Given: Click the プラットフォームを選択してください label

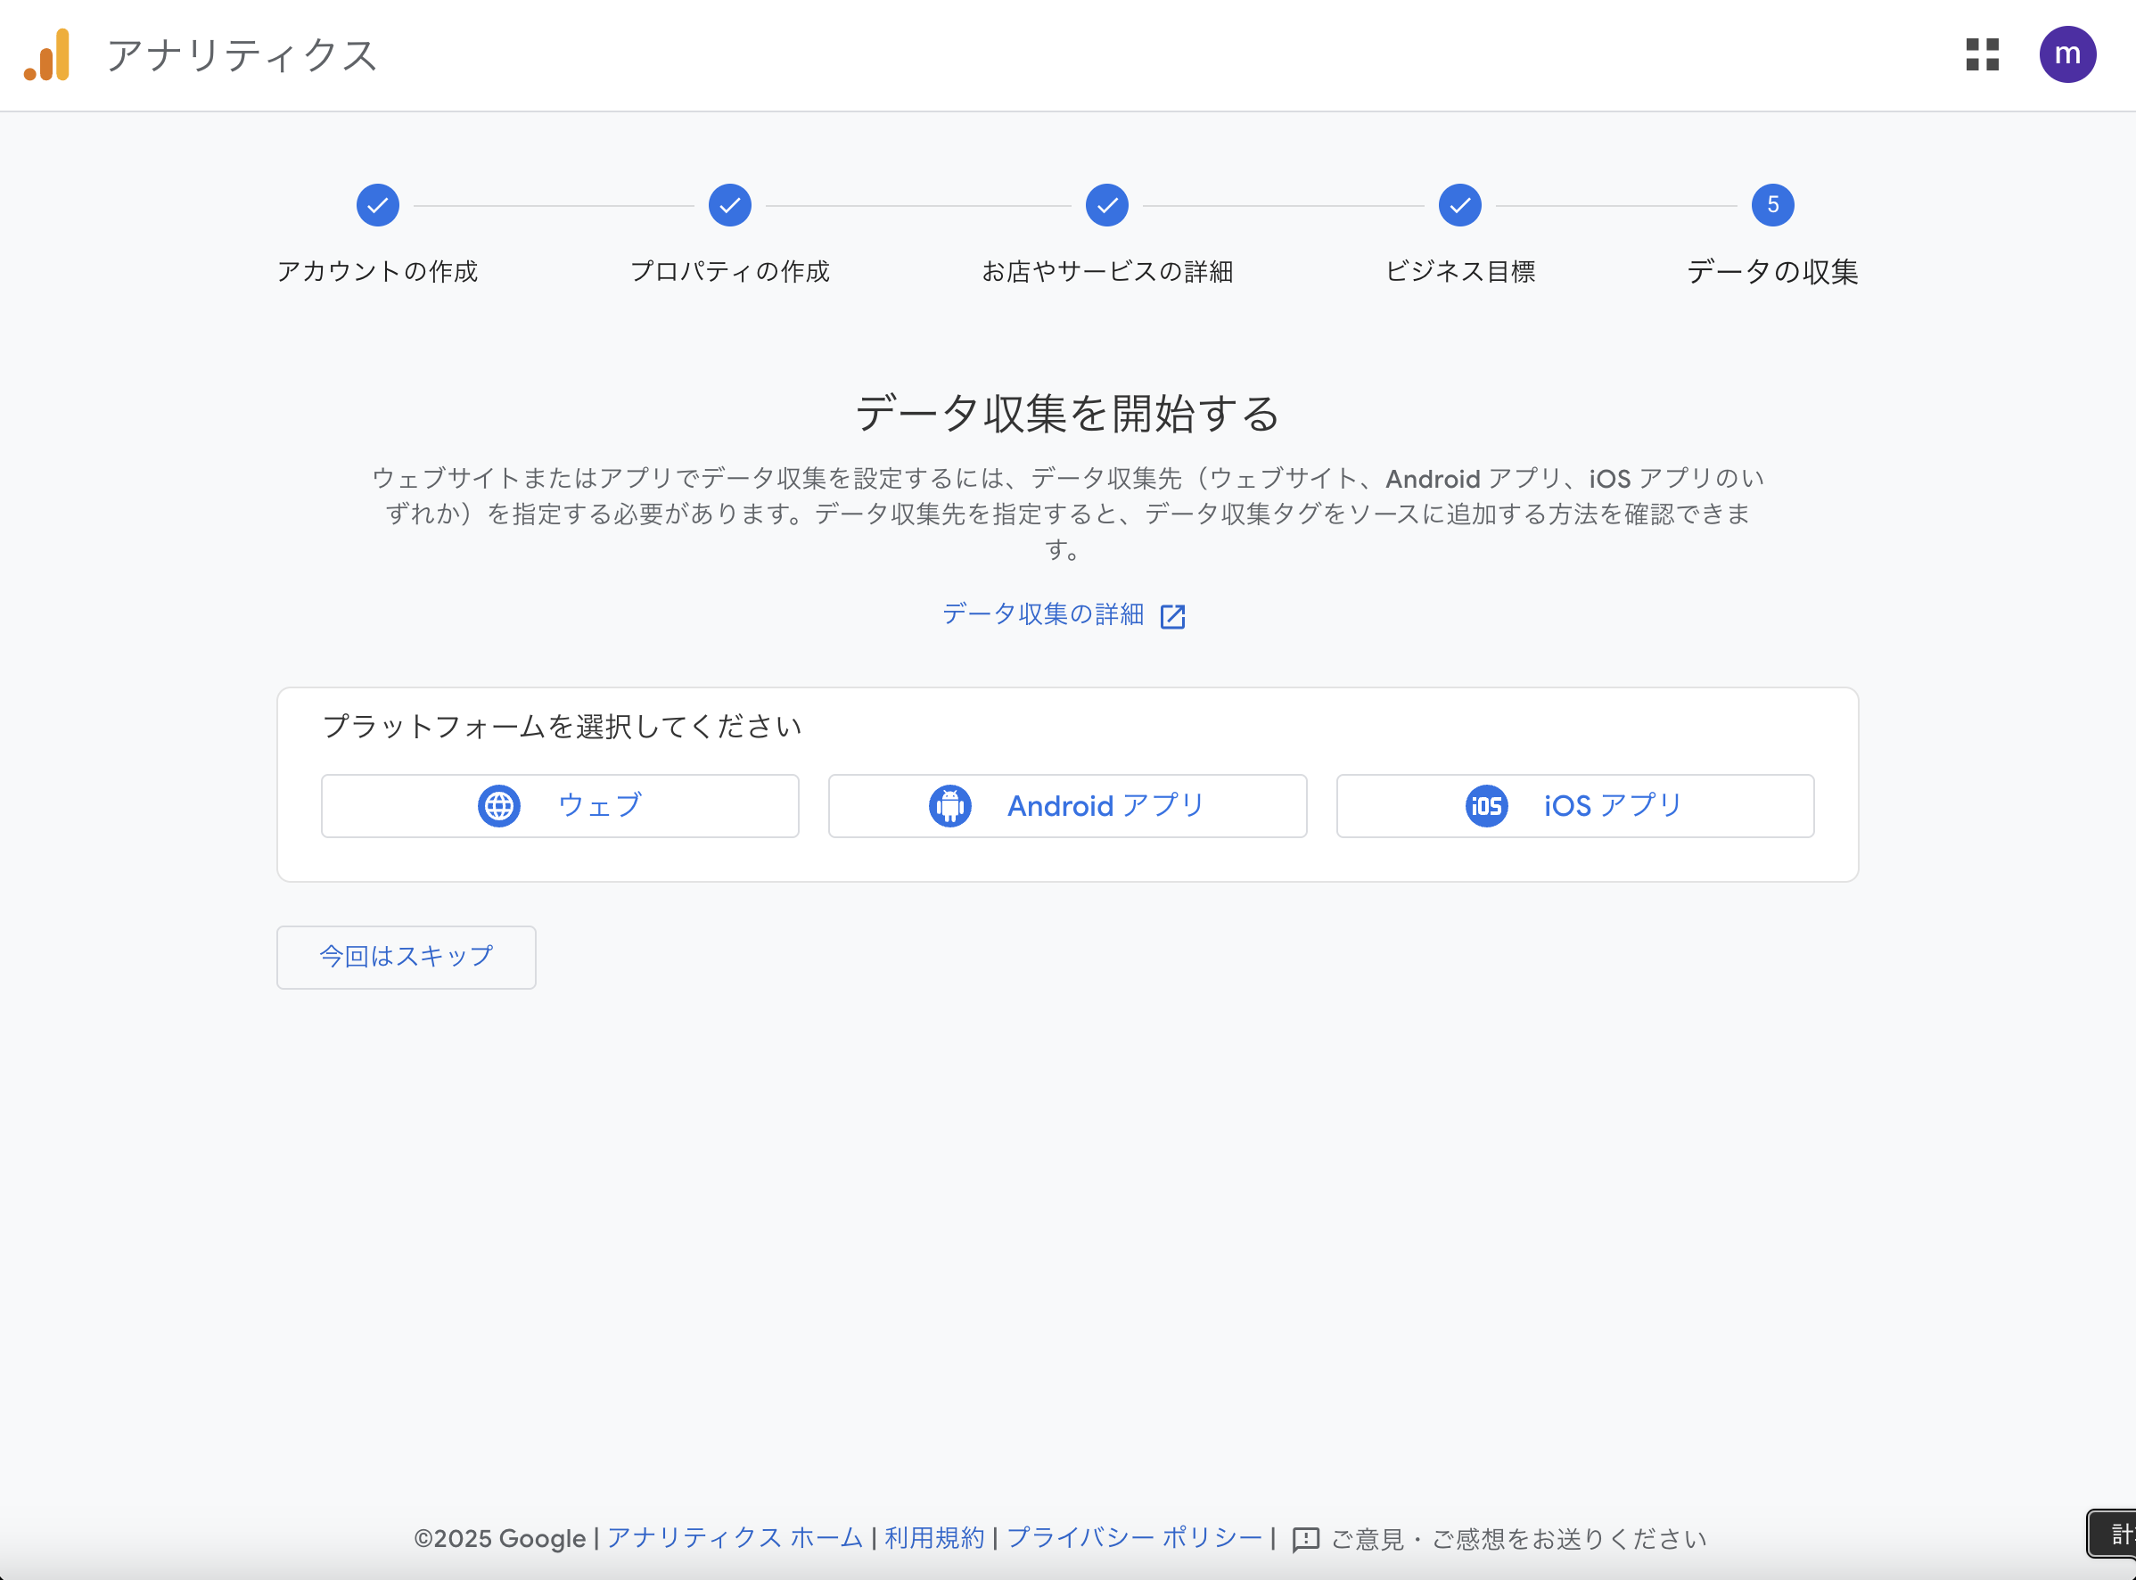Looking at the screenshot, I should point(563,727).
